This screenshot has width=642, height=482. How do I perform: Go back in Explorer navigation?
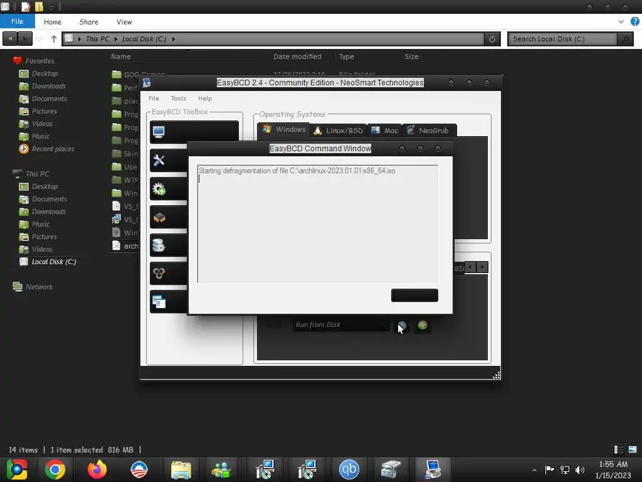pyautogui.click(x=10, y=39)
